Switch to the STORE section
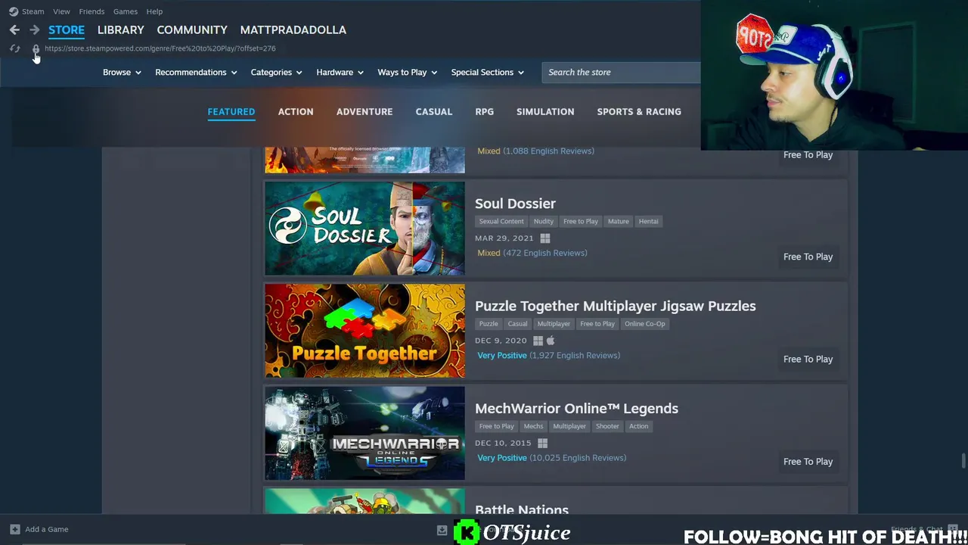This screenshot has height=545, width=968. click(x=67, y=30)
